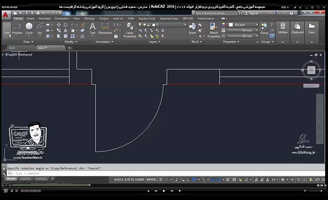
Task: Activate the Rotate tool in Modify panel
Action: click(x=66, y=25)
